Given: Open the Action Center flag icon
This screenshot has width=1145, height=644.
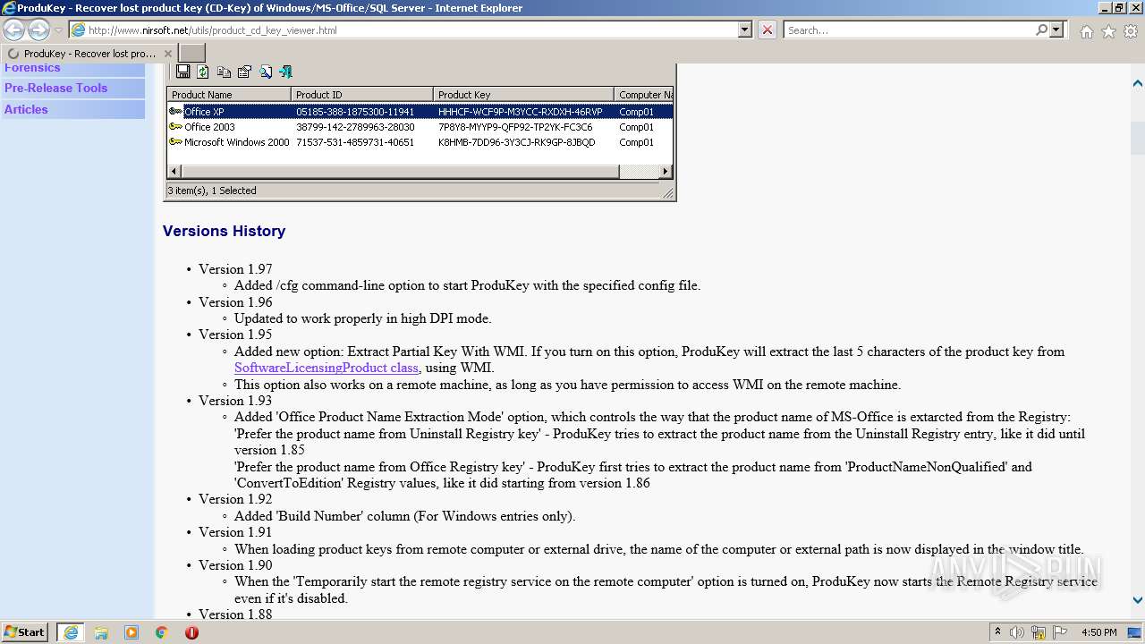Looking at the screenshot, I should [x=1059, y=632].
